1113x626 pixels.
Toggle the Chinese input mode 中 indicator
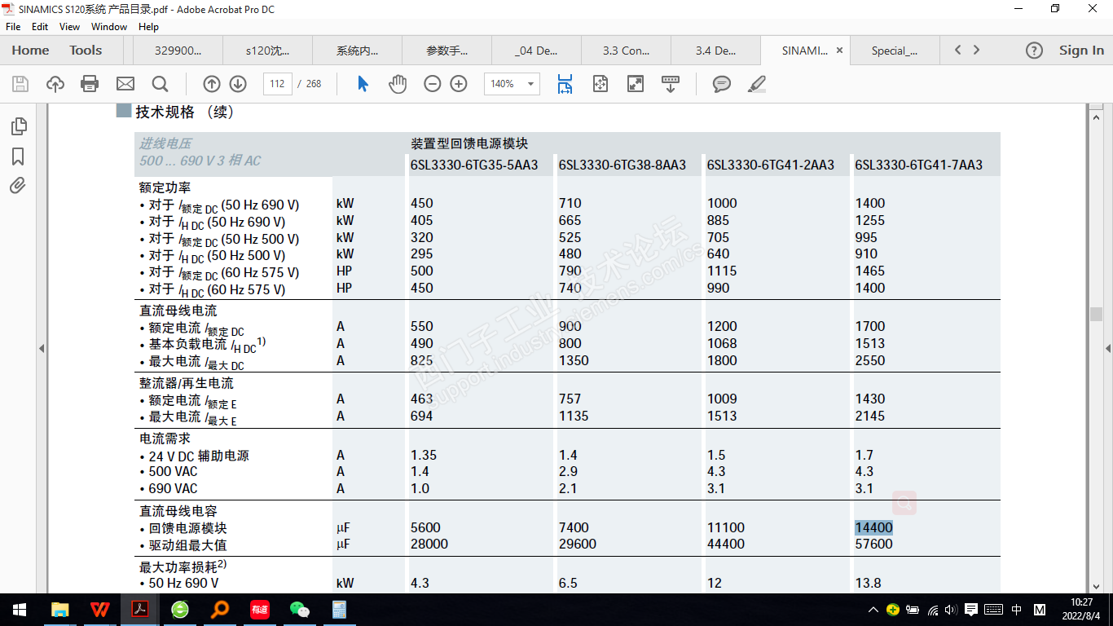[x=1016, y=610]
